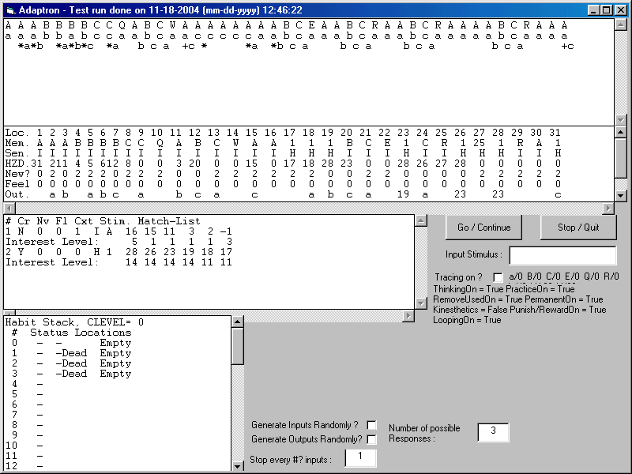Click the right arrow of the Match-List horizontal scrollbar

click(408, 316)
